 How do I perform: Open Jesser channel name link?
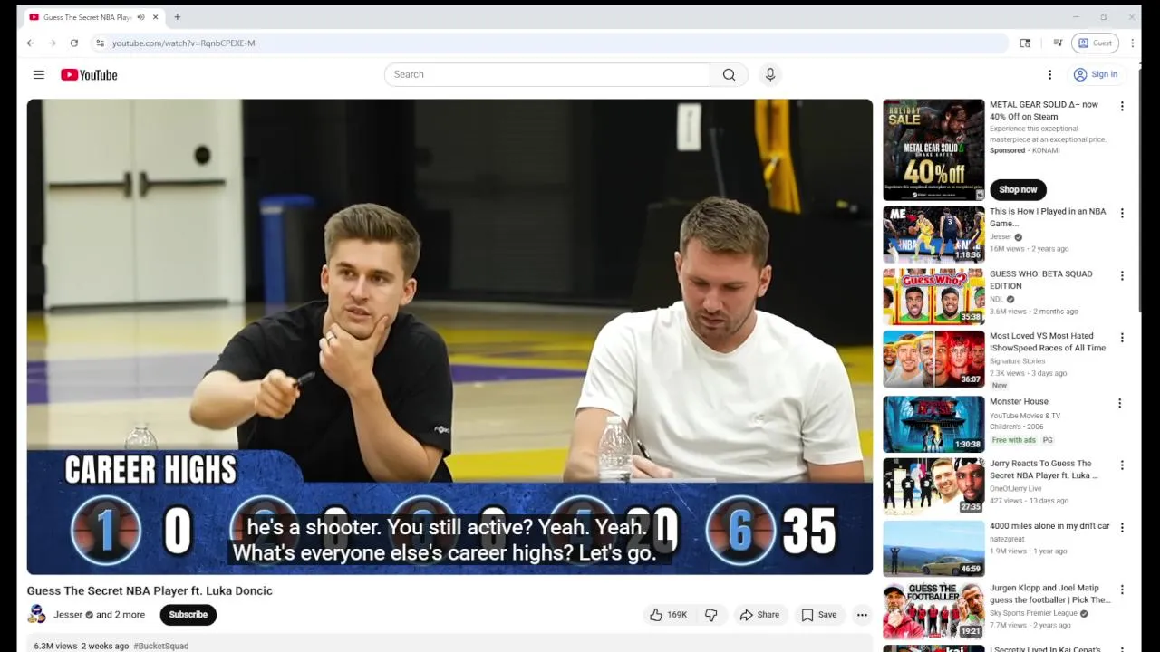pos(68,615)
